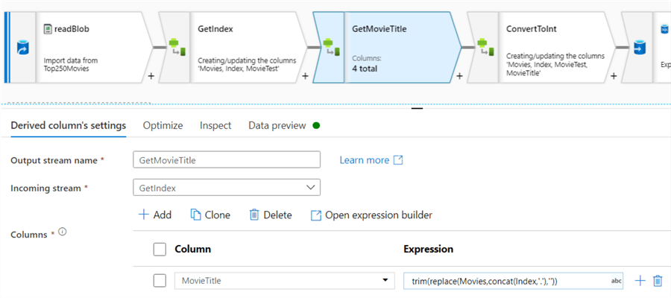671x298 pixels.
Task: Click the Open expression builder button
Action: tap(371, 215)
